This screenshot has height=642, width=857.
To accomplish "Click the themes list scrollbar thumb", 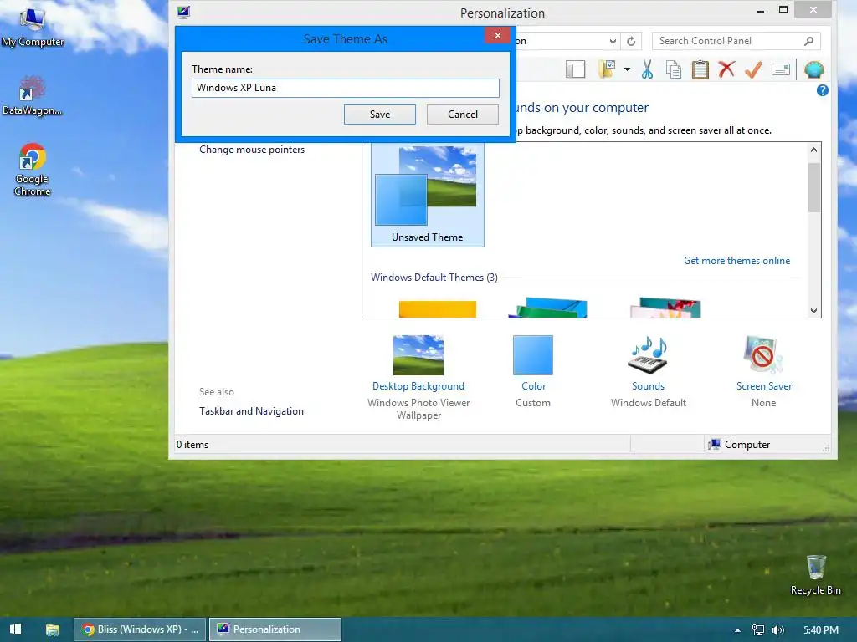I will pos(813,186).
